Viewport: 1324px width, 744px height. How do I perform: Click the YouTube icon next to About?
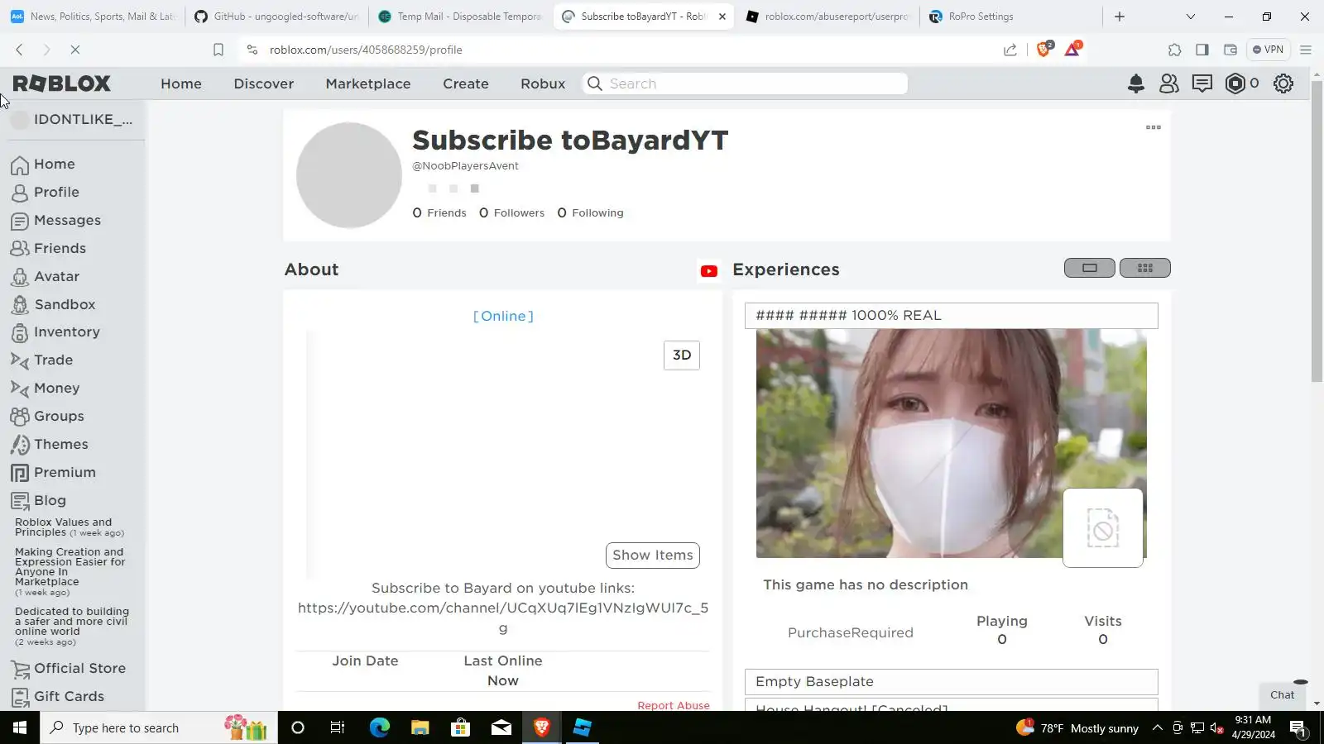pyautogui.click(x=709, y=270)
